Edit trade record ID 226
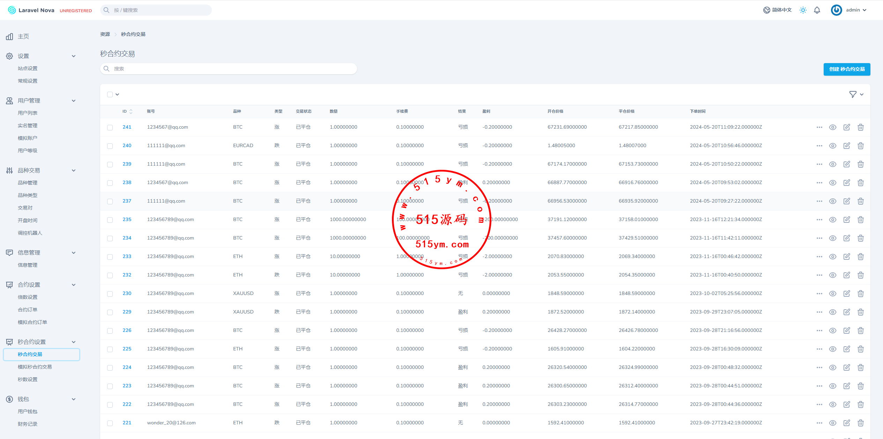883x439 pixels. 846,331
